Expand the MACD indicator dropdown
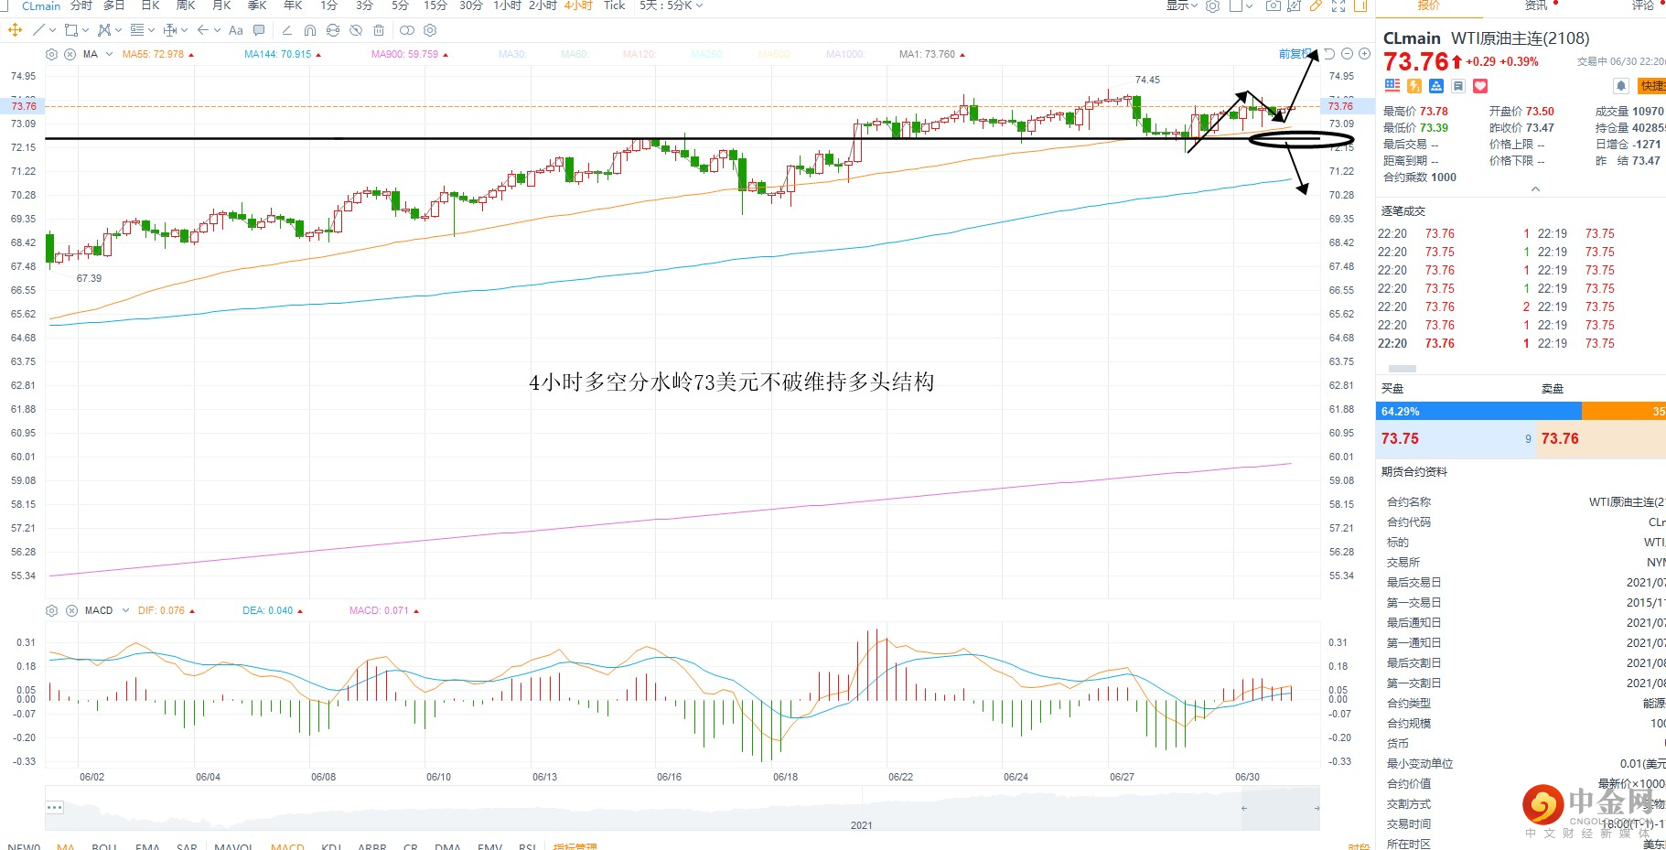The width and height of the screenshot is (1666, 850). 124,610
